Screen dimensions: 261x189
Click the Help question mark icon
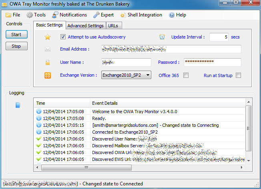(172, 15)
